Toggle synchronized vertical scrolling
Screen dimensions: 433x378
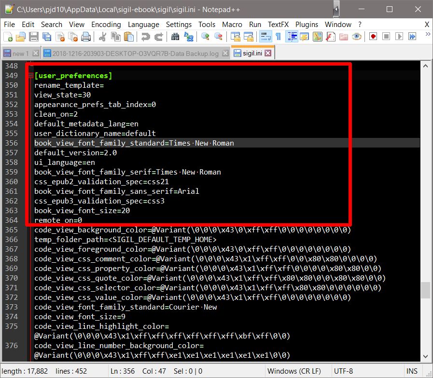point(235,37)
